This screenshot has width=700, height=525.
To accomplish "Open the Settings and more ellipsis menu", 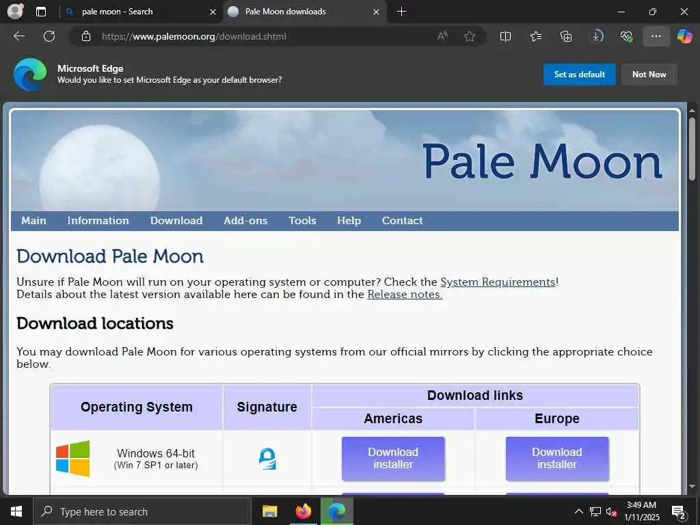I will [x=656, y=36].
